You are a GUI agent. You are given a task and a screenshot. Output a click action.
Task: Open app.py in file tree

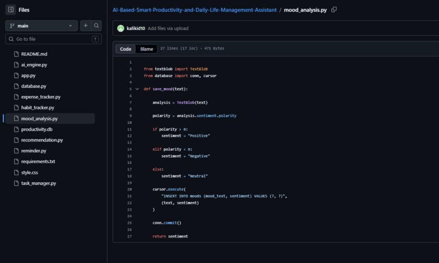28,76
